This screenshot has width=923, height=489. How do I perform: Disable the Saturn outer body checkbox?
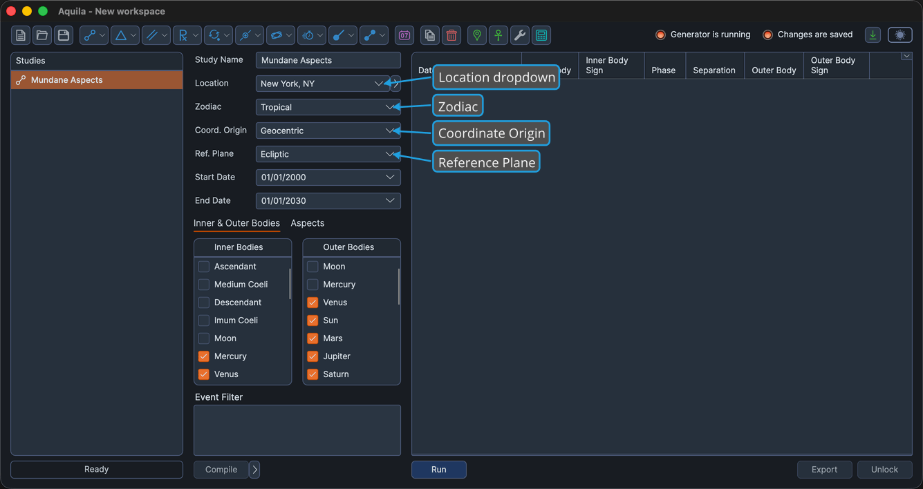[x=313, y=374]
